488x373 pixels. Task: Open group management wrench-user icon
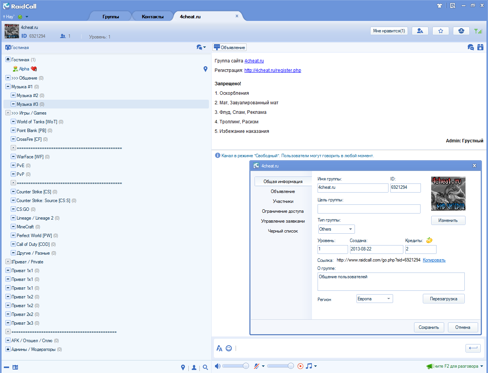tap(420, 31)
